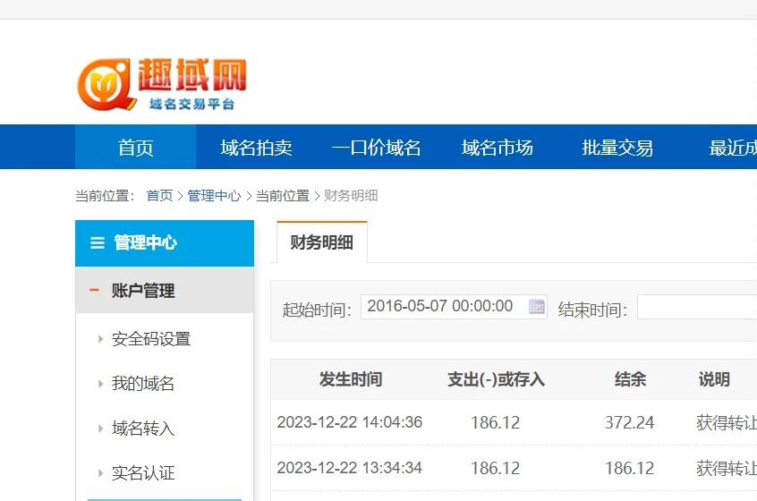Open 安全码设置 in the sidebar

[151, 339]
